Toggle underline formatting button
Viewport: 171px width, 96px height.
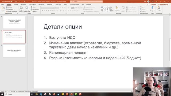click(46, 11)
